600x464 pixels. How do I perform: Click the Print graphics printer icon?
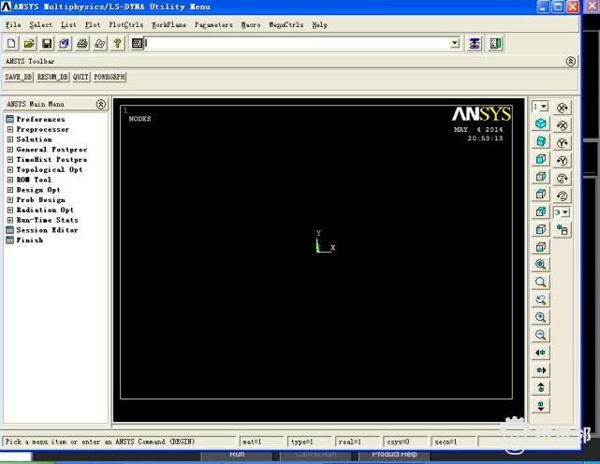pos(82,43)
